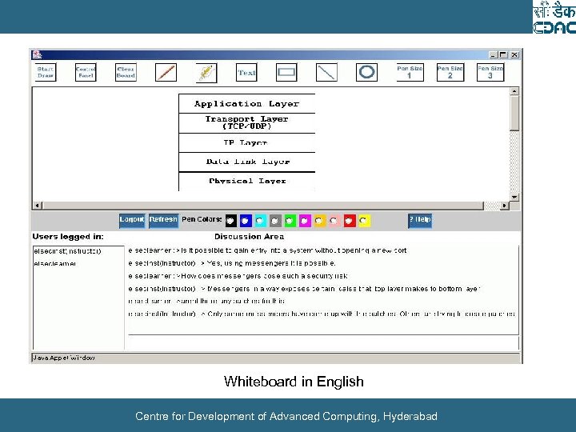576x432 pixels.
Task: Pick the magenta pen color
Action: (x=306, y=221)
